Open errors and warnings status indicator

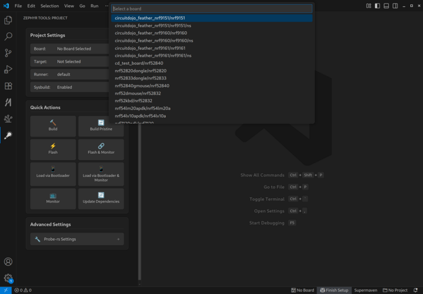coord(23,290)
